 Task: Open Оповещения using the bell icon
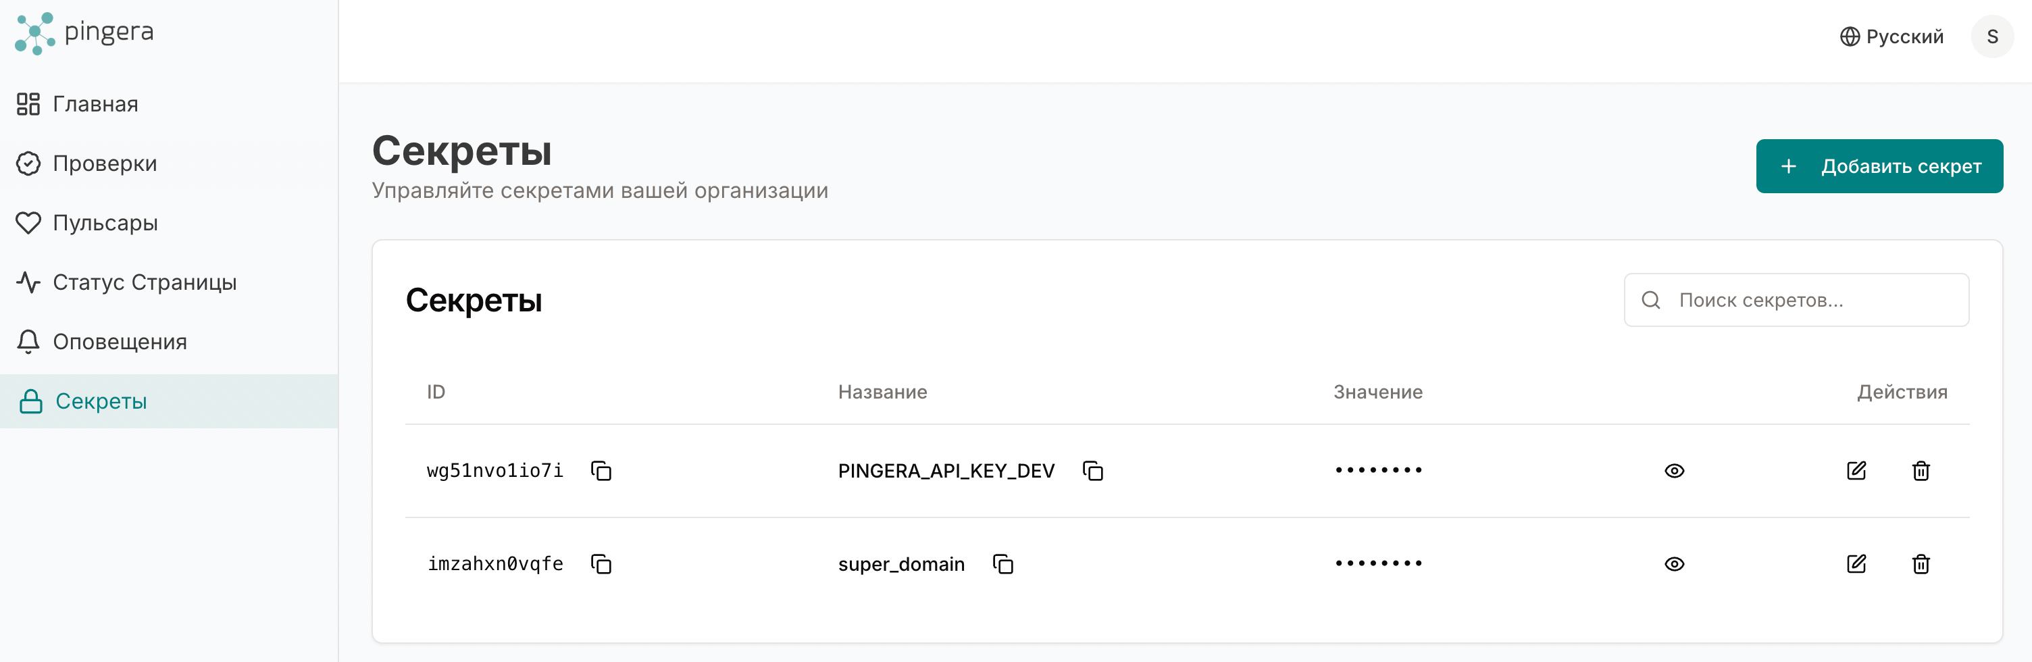(28, 342)
